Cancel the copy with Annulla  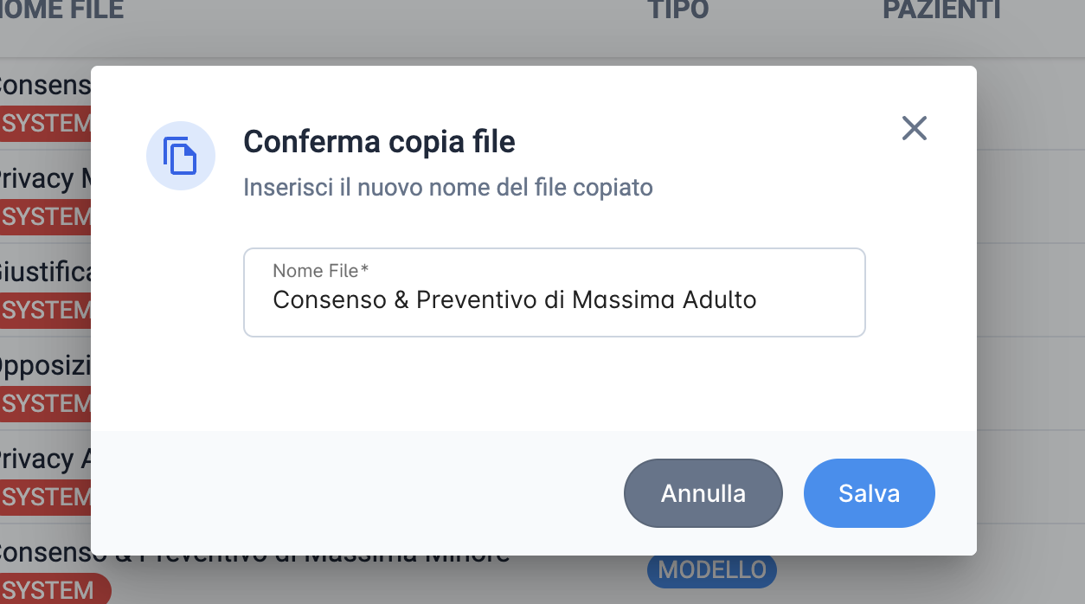[703, 493]
